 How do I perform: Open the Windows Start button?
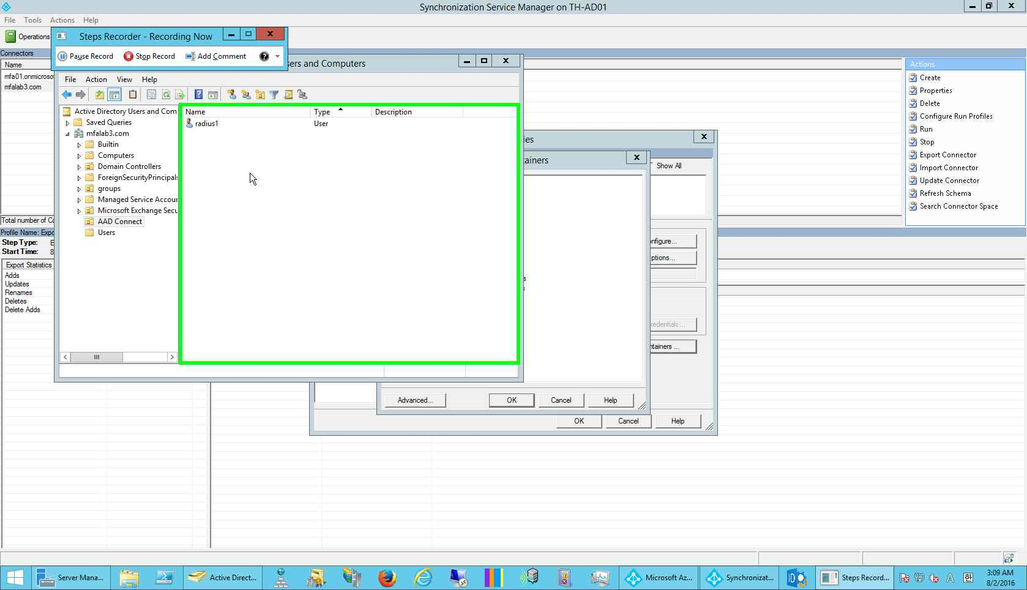point(15,578)
